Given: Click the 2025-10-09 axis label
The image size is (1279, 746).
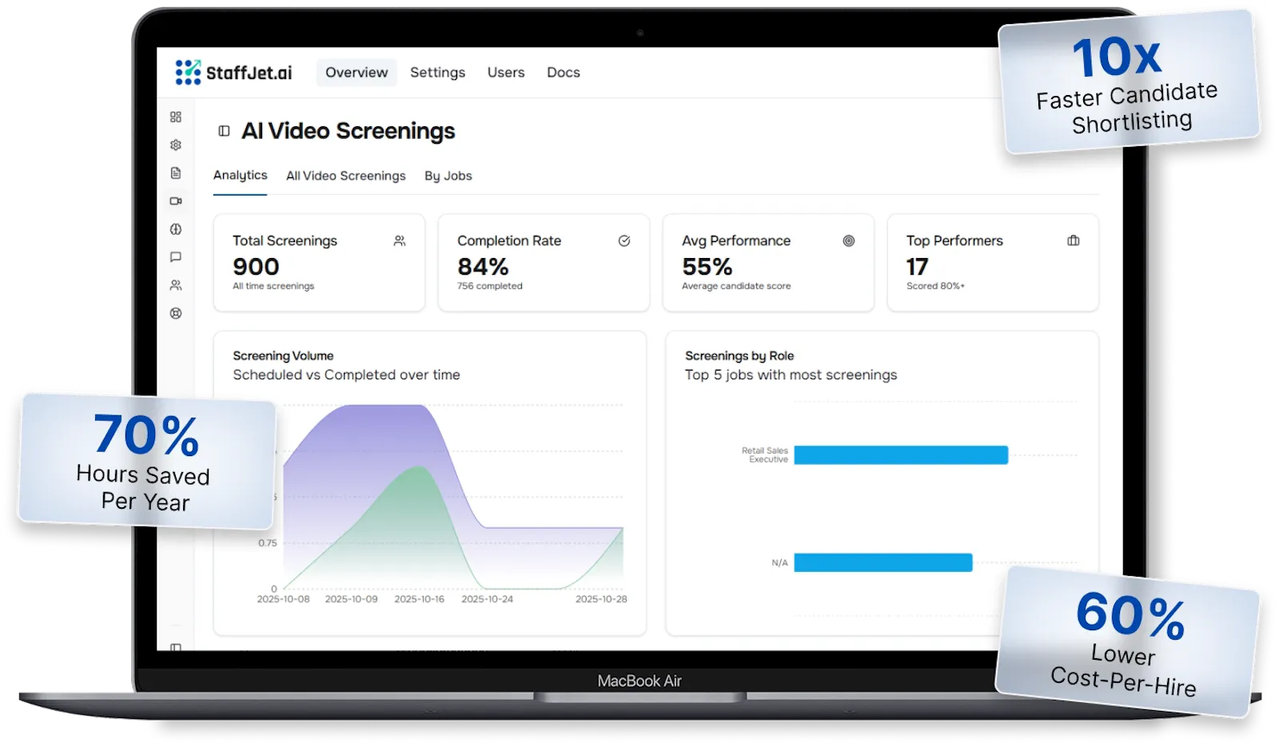Looking at the screenshot, I should pos(351,599).
